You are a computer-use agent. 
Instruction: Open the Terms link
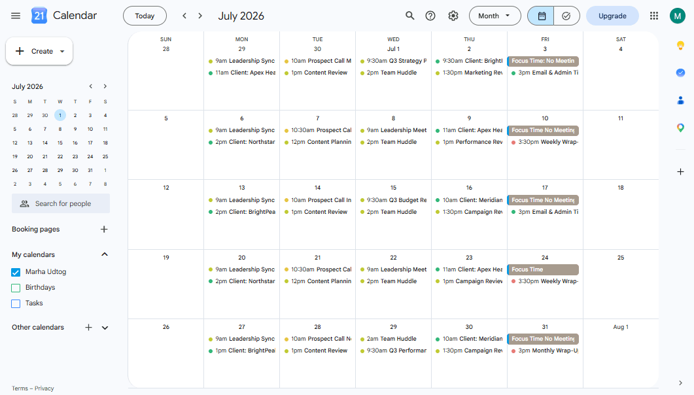click(20, 388)
